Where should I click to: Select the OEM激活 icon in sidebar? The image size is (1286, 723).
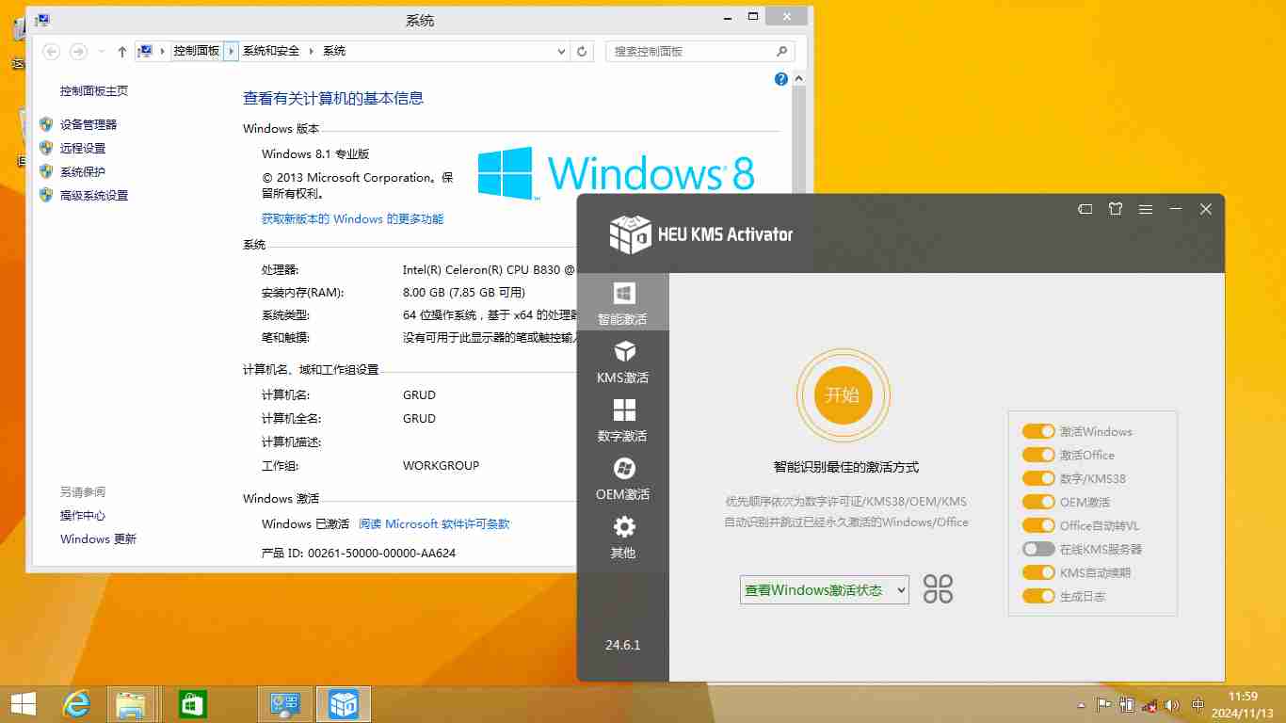pos(623,469)
